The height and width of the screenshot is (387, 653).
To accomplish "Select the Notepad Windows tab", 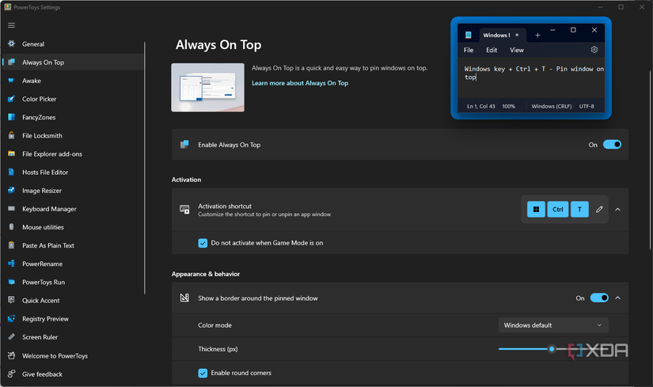I will [503, 35].
